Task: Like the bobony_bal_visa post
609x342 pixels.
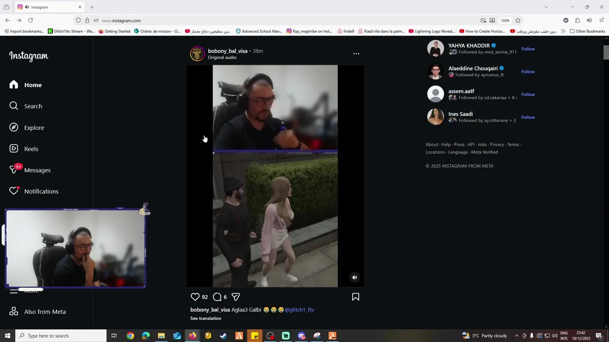Action: tap(195, 297)
